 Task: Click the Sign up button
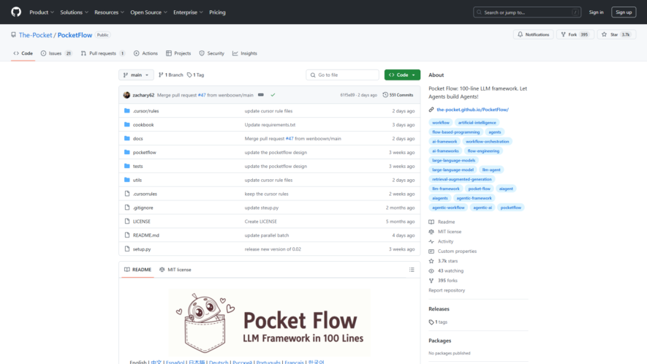click(624, 12)
